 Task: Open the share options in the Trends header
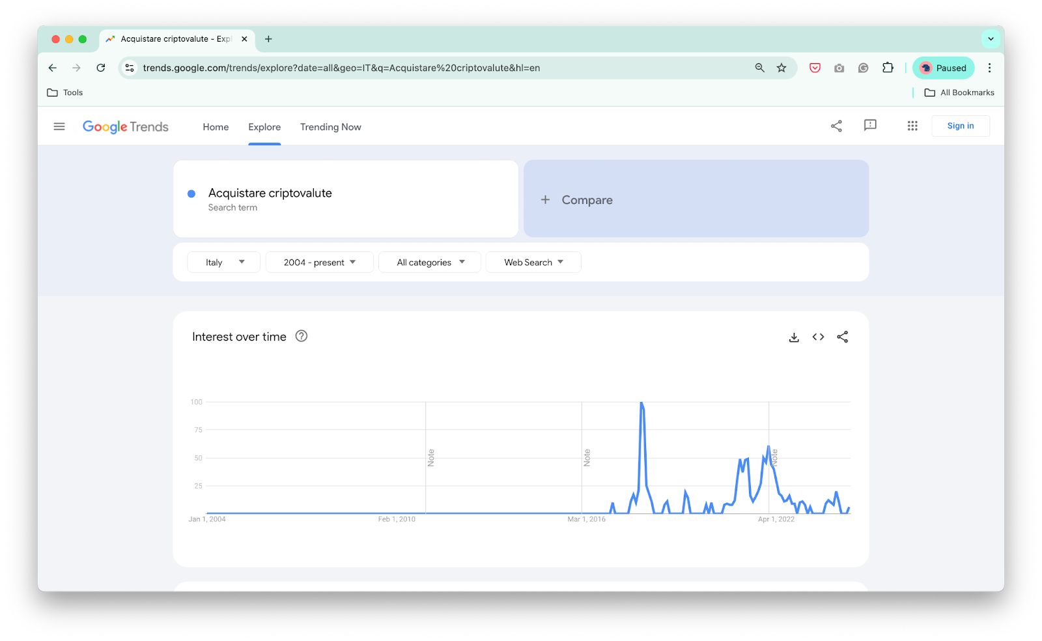[836, 126]
